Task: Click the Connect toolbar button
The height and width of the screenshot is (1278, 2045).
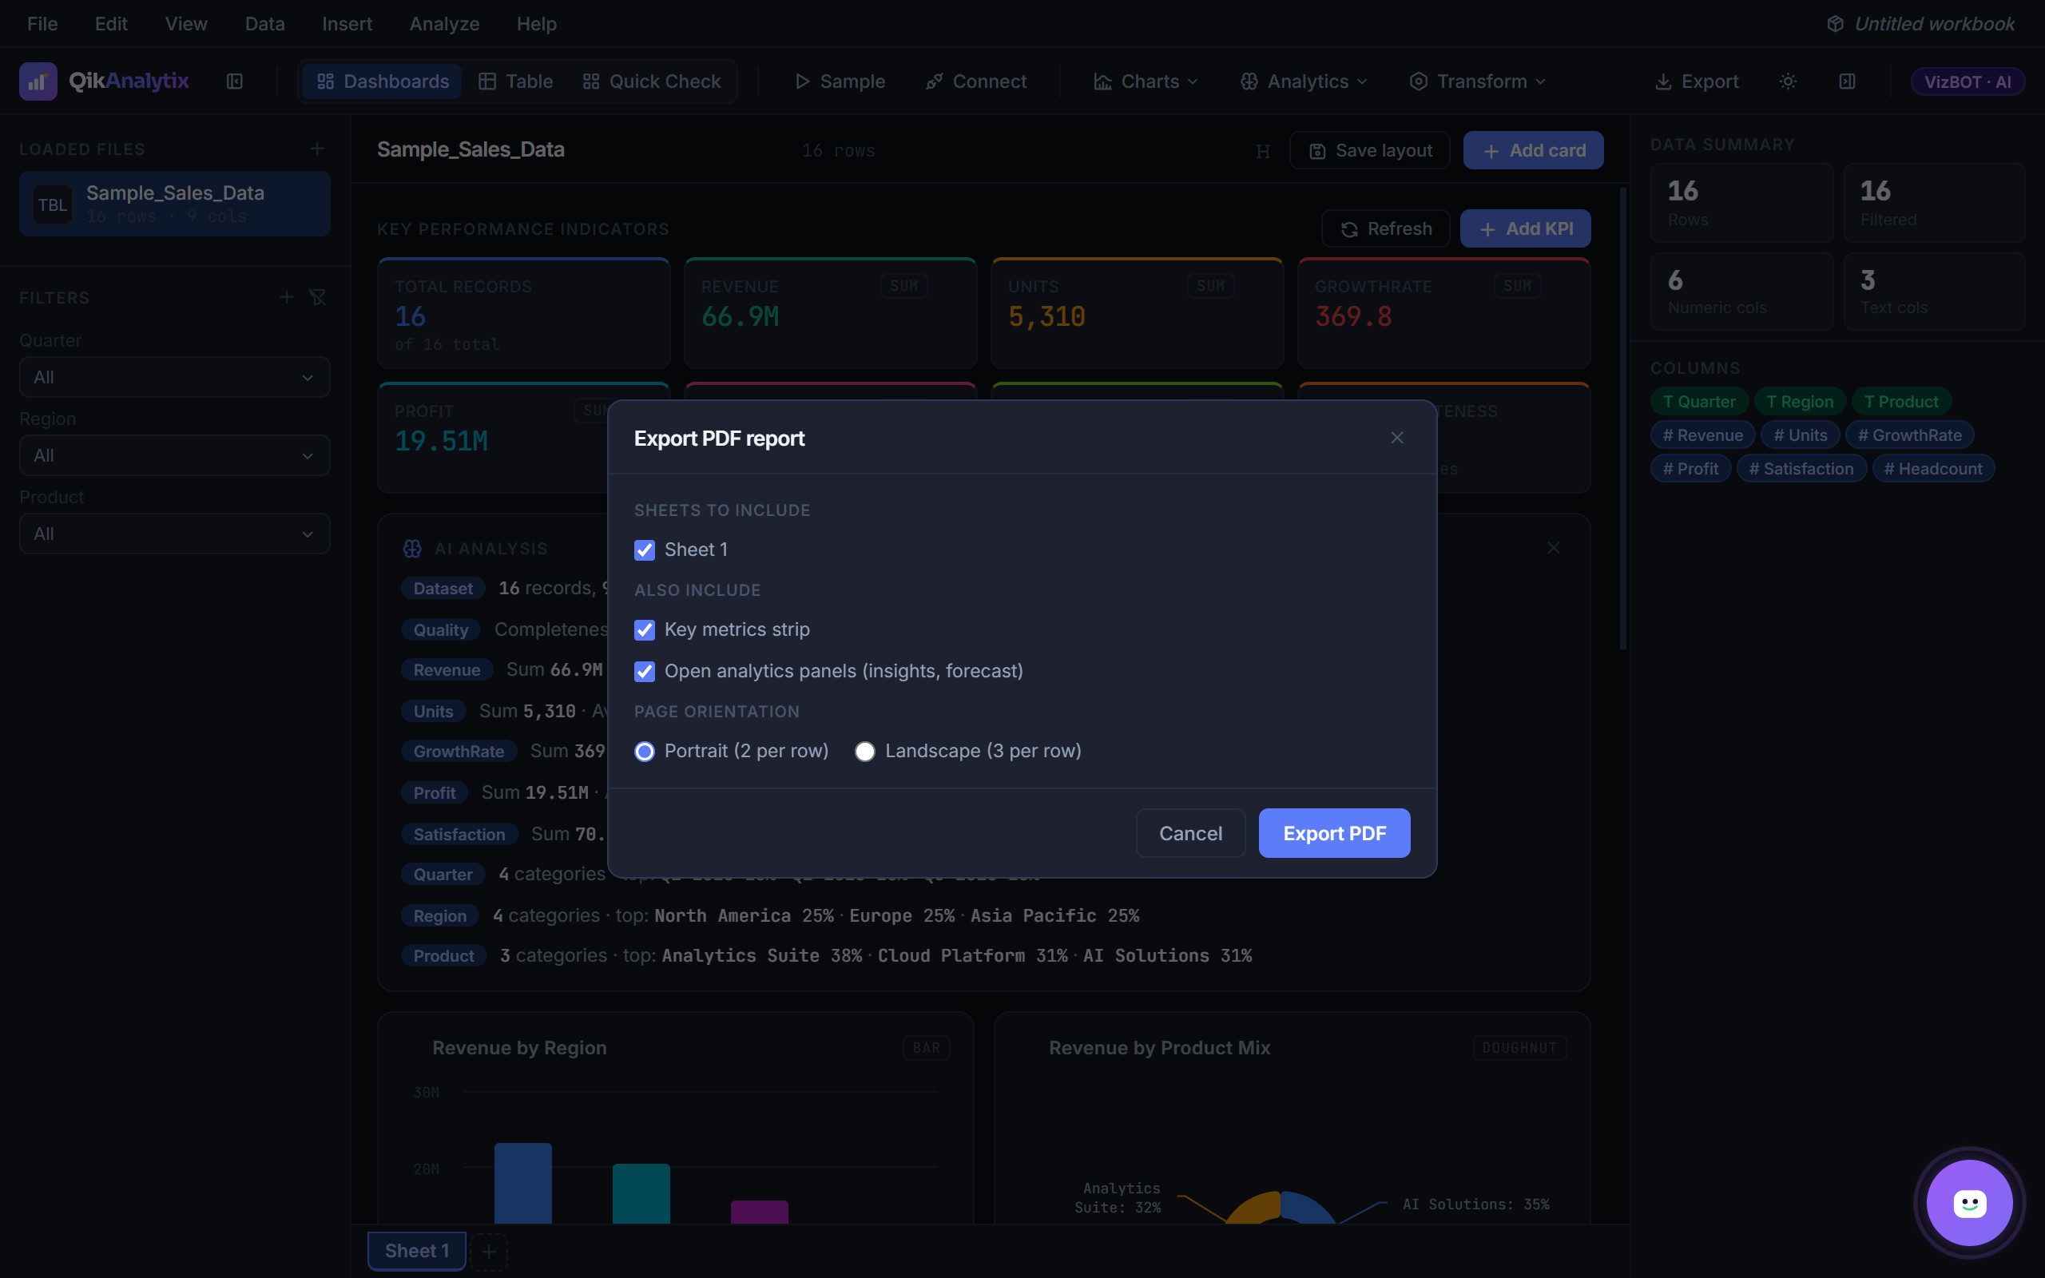Action: [x=976, y=81]
